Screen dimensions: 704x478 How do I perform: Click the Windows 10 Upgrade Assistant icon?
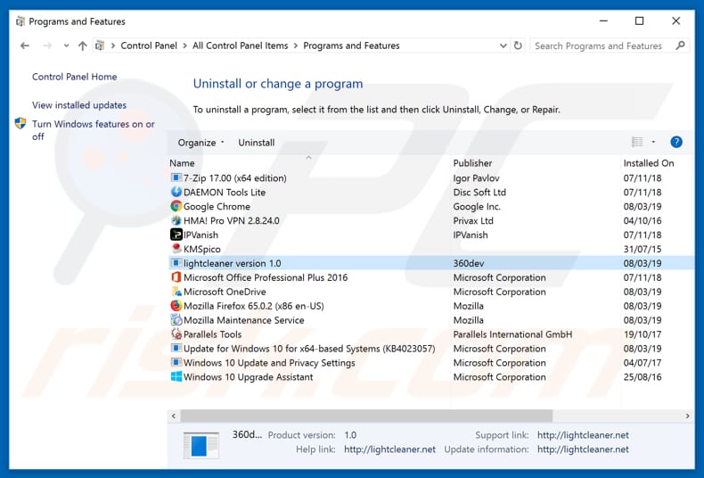coord(176,376)
